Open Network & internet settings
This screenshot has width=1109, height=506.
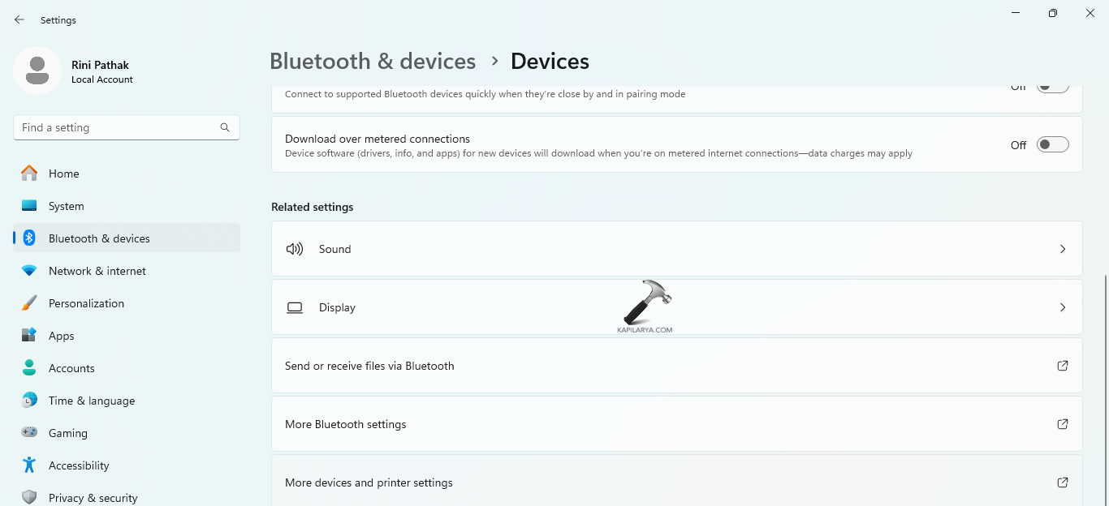click(x=96, y=270)
